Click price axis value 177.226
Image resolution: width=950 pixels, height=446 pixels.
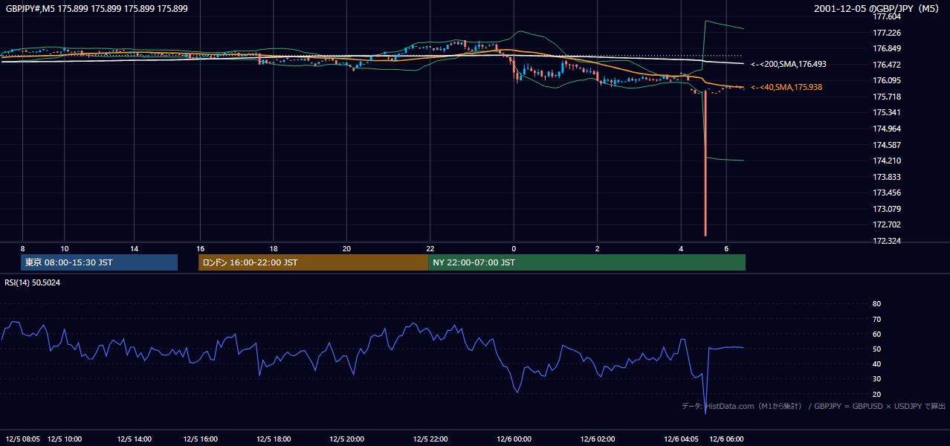[x=886, y=33]
